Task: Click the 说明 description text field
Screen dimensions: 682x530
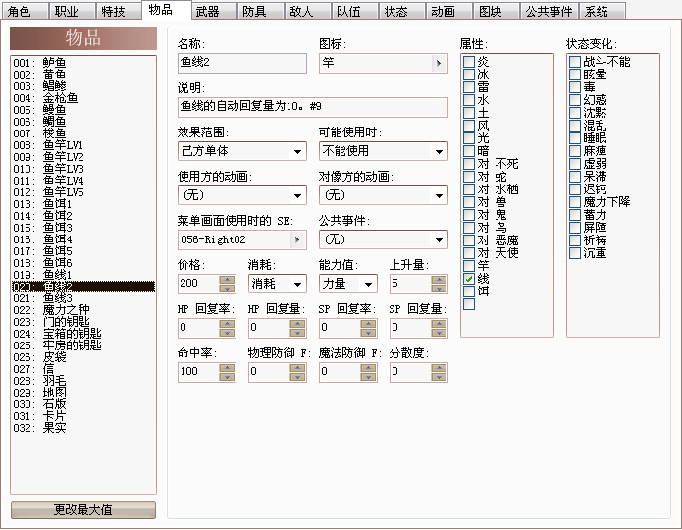Action: (x=313, y=107)
